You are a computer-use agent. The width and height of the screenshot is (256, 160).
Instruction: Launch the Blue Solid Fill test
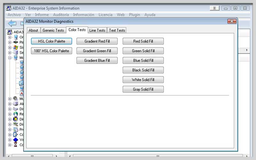143,60
